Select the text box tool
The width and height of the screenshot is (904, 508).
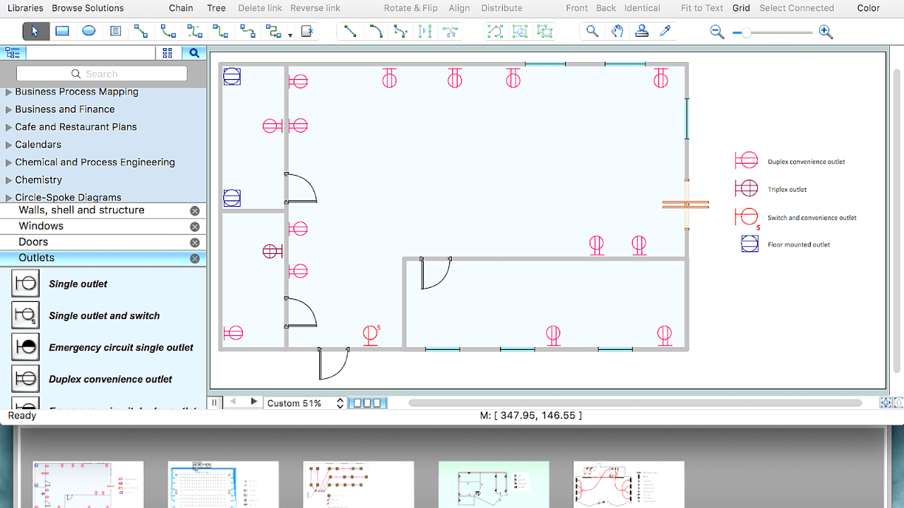(x=116, y=32)
